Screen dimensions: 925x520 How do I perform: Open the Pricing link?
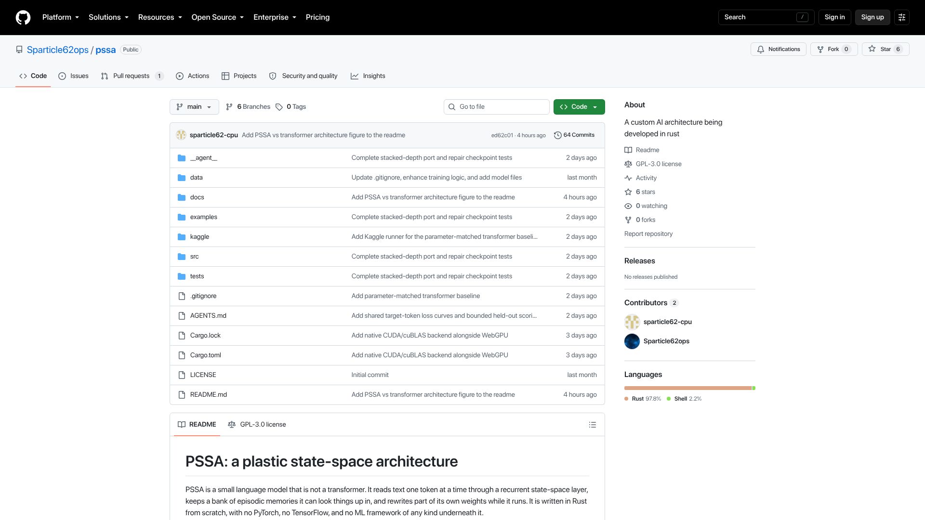click(x=317, y=17)
